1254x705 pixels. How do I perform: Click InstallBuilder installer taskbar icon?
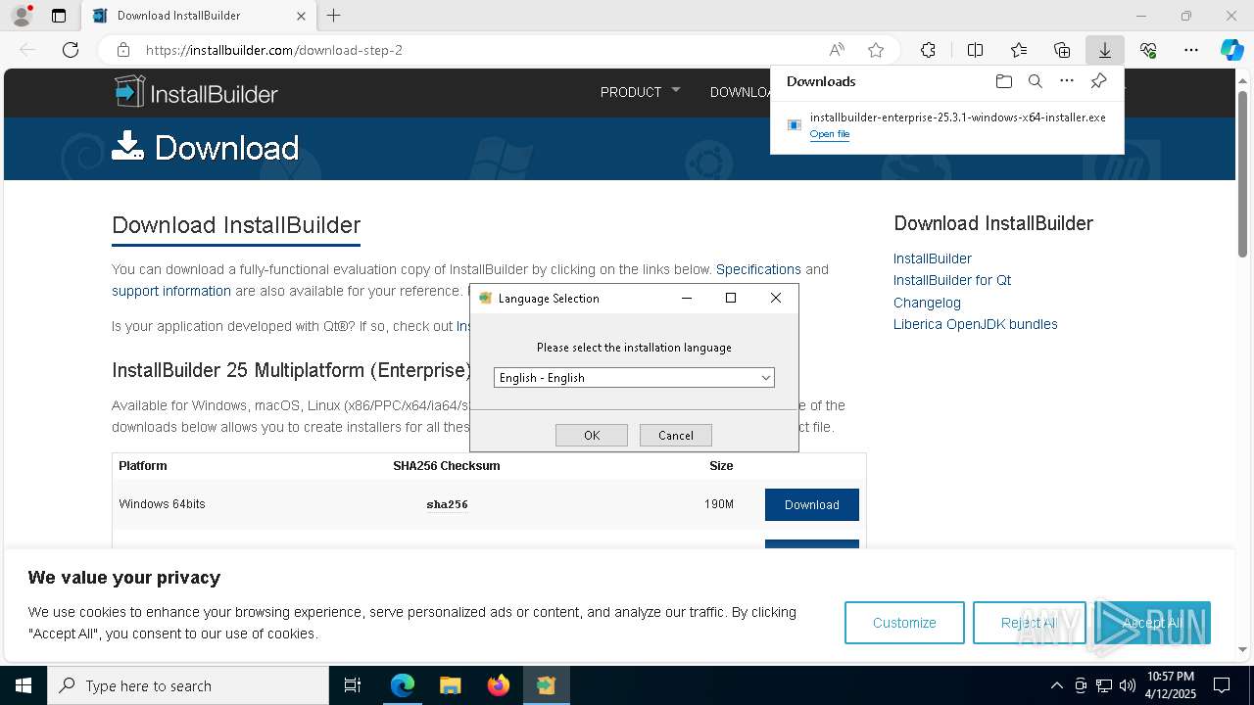546,685
